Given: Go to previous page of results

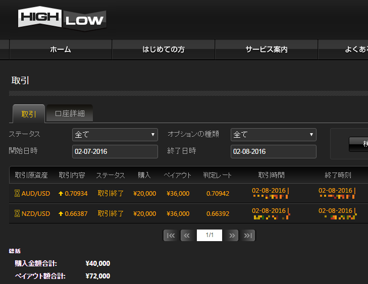Looking at the screenshot, I should (x=187, y=236).
